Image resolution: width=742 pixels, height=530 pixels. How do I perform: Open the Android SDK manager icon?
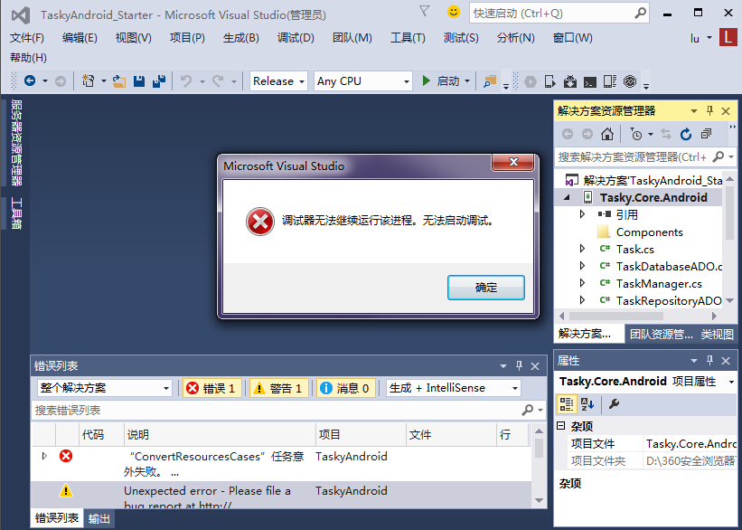click(570, 81)
